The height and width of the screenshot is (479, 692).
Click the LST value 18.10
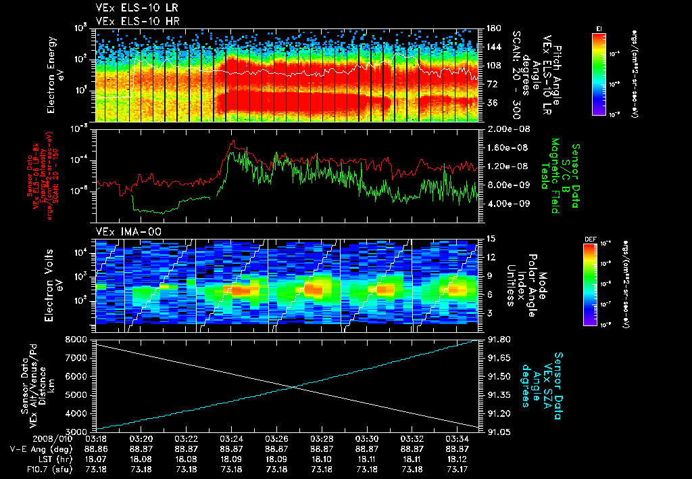322,459
